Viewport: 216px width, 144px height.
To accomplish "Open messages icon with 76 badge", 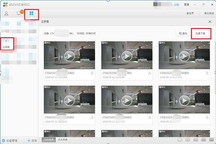I will coord(20,13).
